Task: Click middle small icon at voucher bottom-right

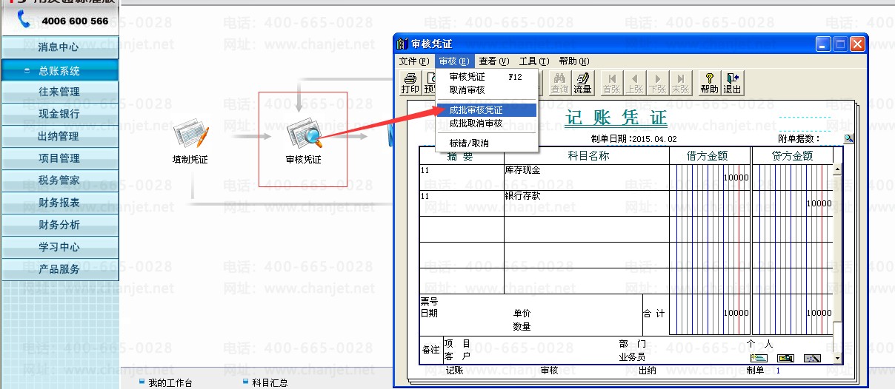Action: coord(785,359)
